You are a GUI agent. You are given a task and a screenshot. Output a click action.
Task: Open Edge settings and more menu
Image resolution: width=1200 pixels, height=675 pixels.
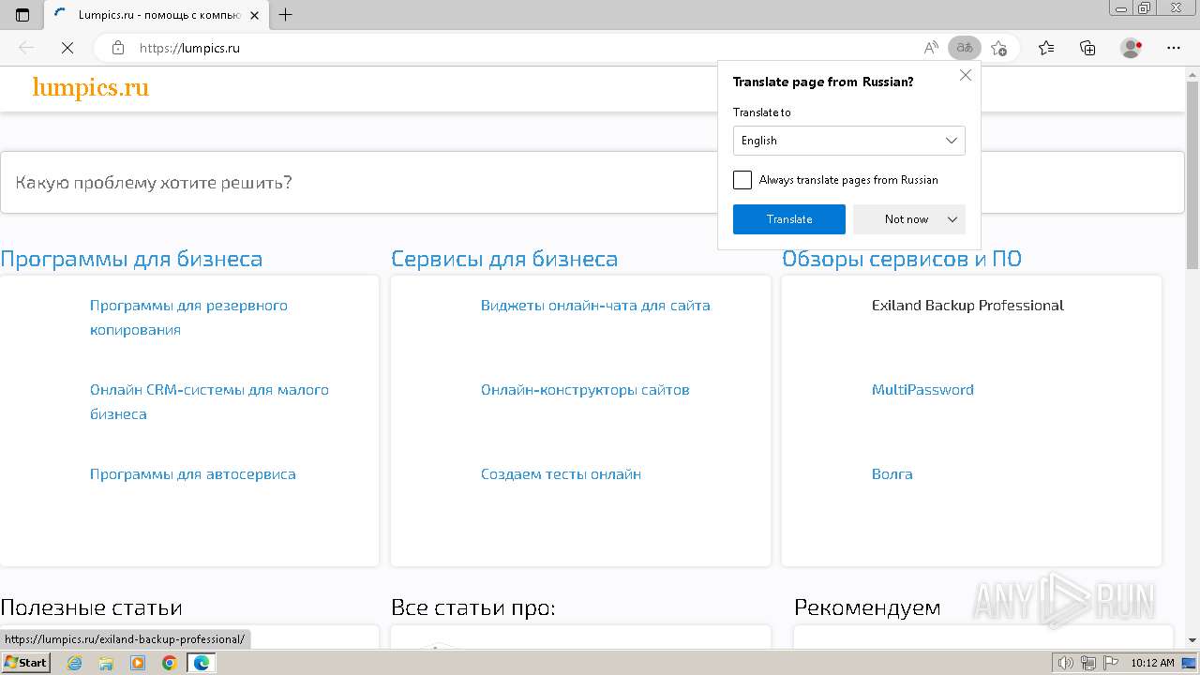[1174, 48]
